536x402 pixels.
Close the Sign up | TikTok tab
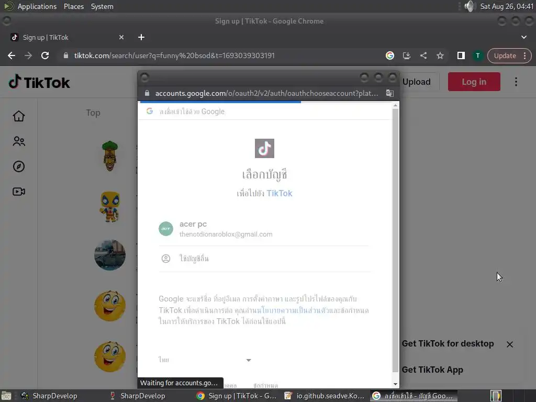tap(121, 37)
